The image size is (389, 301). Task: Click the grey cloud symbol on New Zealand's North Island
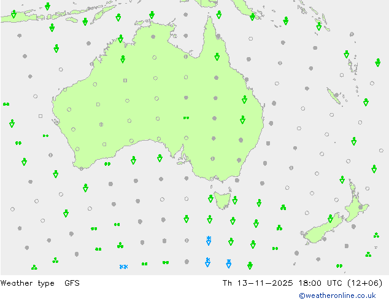[x=361, y=207]
